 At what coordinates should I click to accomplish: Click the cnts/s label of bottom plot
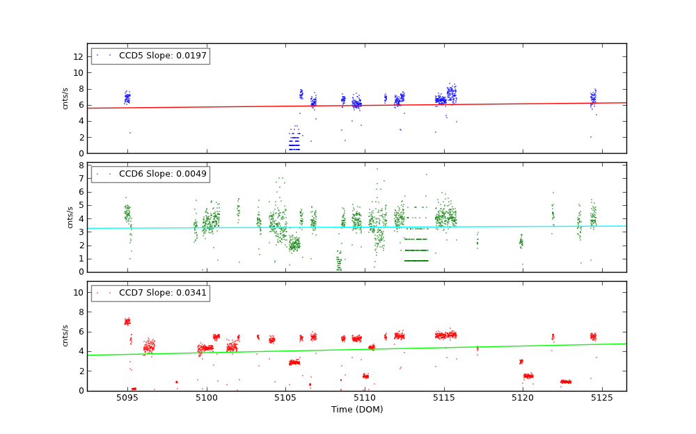tap(65, 336)
